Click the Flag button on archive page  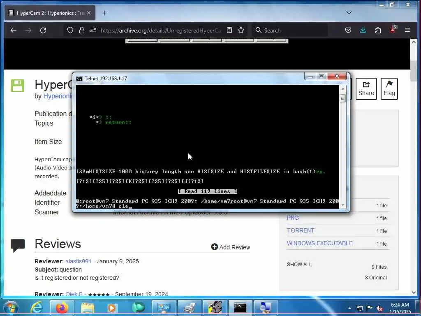click(389, 89)
